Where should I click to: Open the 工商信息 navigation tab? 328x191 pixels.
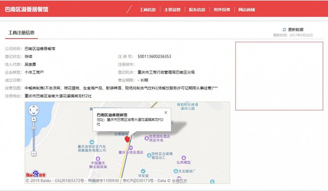pyautogui.click(x=148, y=9)
